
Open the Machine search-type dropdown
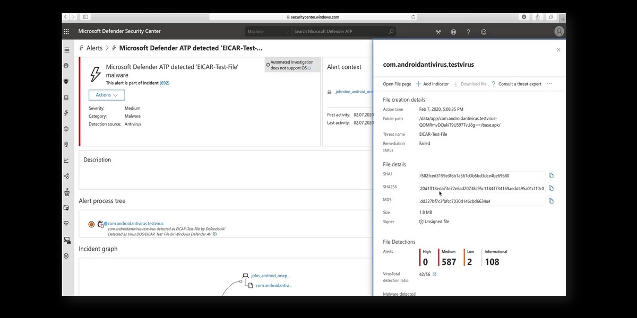coord(268,31)
